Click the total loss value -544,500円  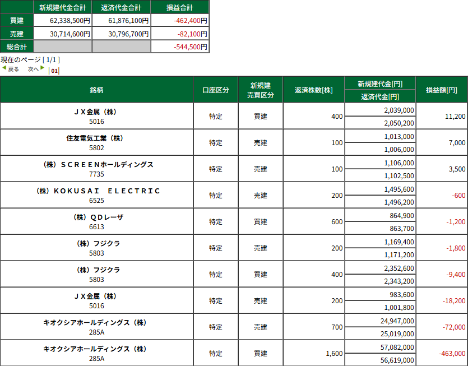click(x=190, y=47)
